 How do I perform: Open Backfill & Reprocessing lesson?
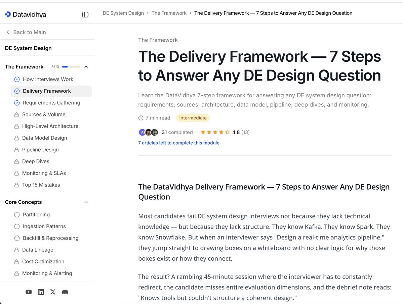(x=51, y=238)
